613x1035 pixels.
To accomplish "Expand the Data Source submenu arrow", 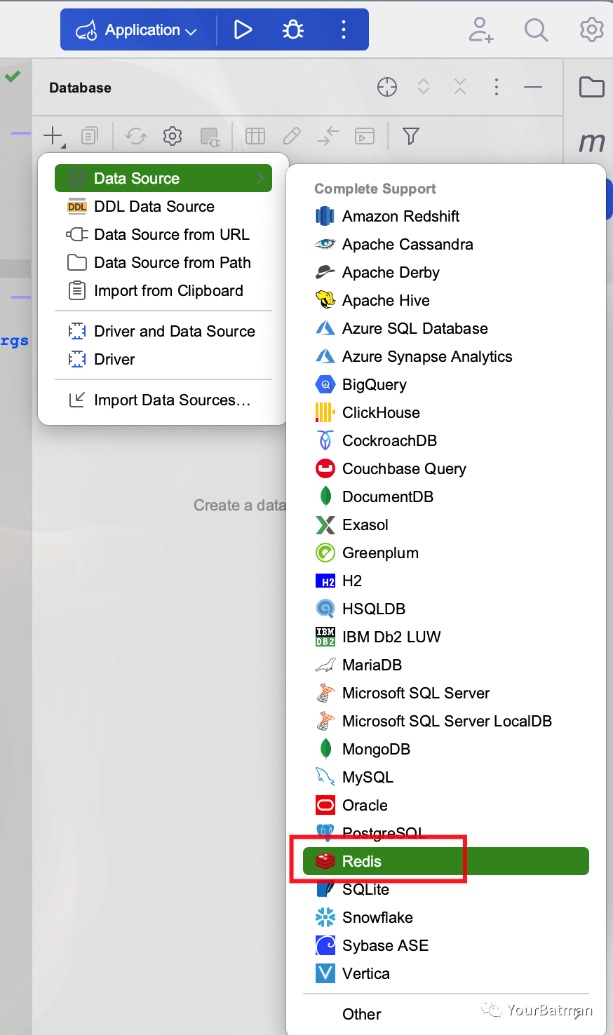I will point(261,178).
